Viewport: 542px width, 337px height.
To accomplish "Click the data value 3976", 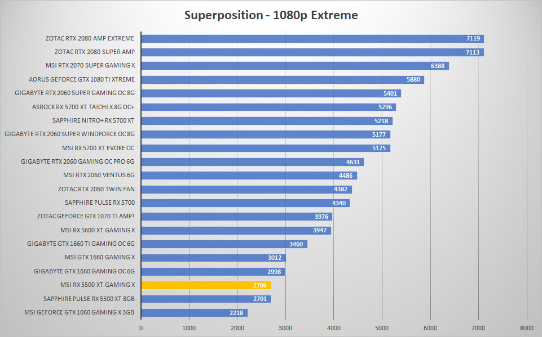I will click(x=321, y=217).
